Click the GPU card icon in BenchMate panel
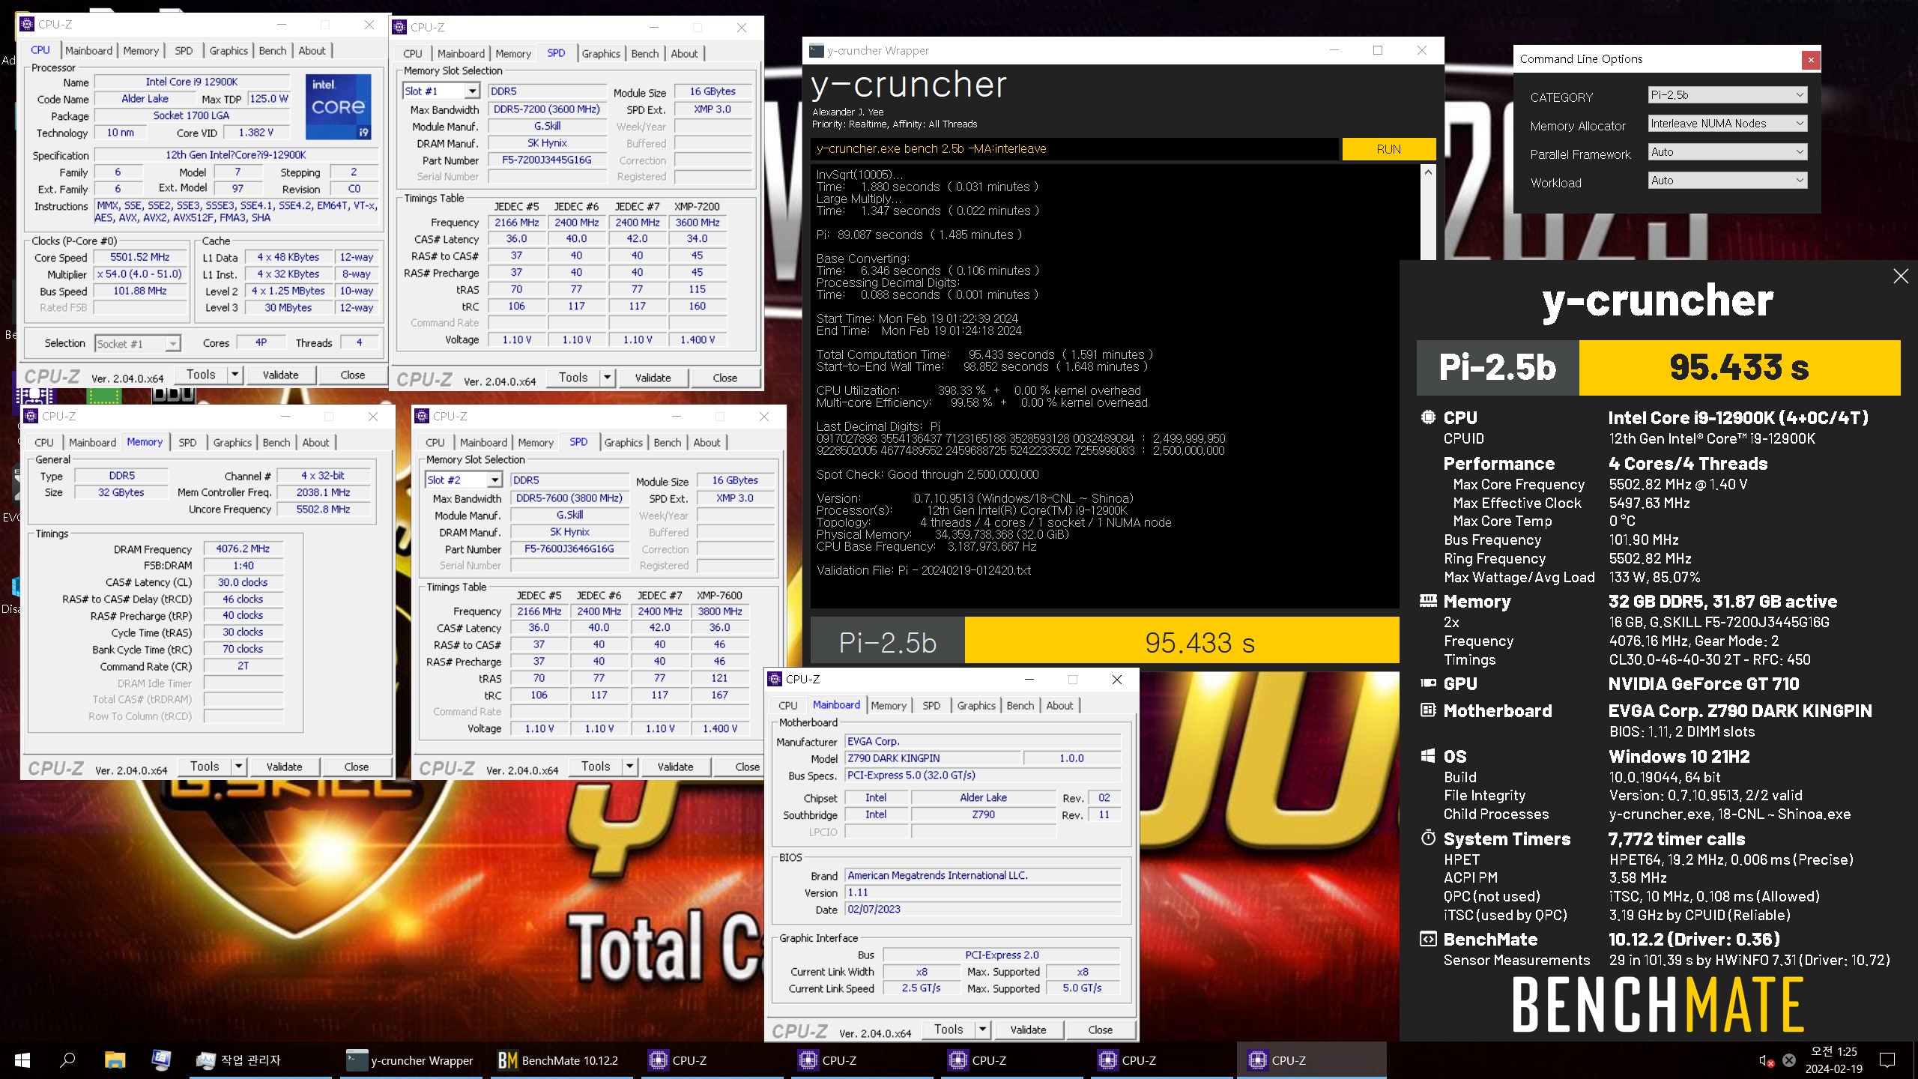Image resolution: width=1918 pixels, height=1079 pixels. click(x=1428, y=683)
